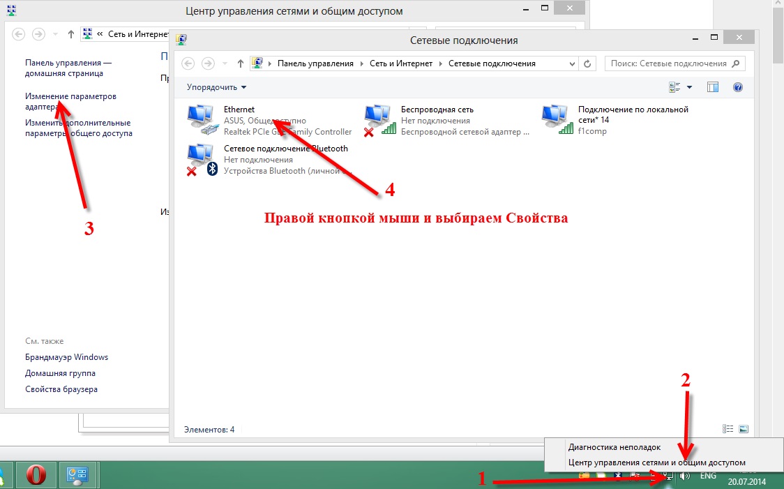Click Up arrow in Центр управления сетями window
The image size is (784, 489).
[71, 34]
